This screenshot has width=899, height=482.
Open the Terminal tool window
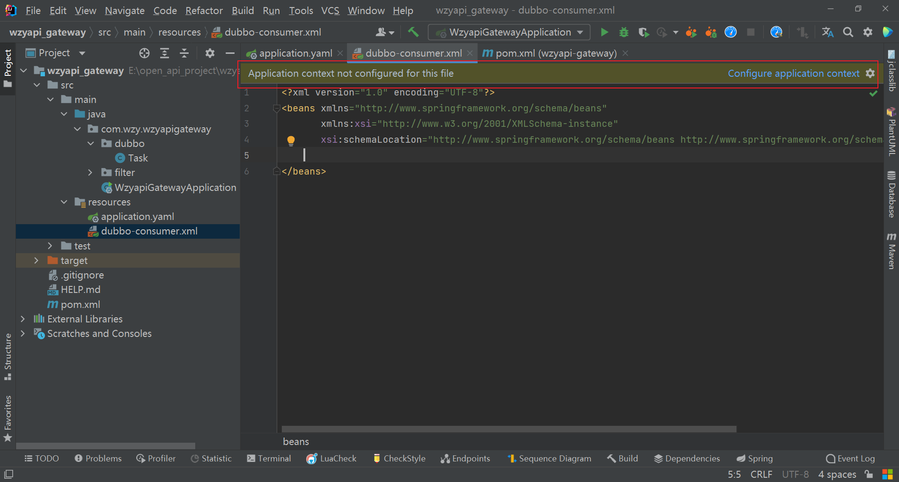click(269, 459)
